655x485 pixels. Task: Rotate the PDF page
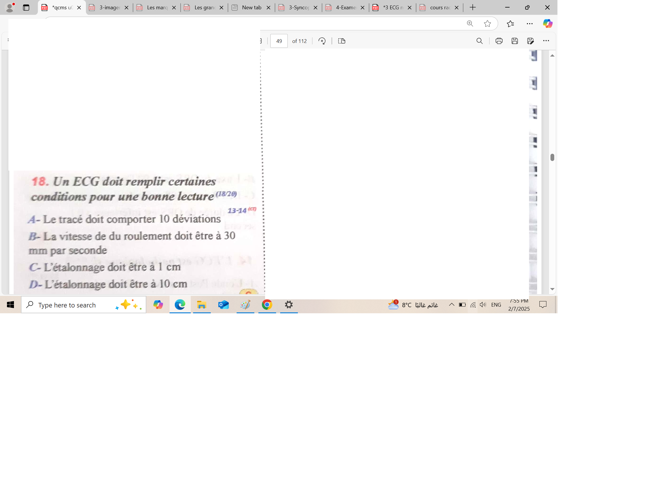click(x=322, y=41)
